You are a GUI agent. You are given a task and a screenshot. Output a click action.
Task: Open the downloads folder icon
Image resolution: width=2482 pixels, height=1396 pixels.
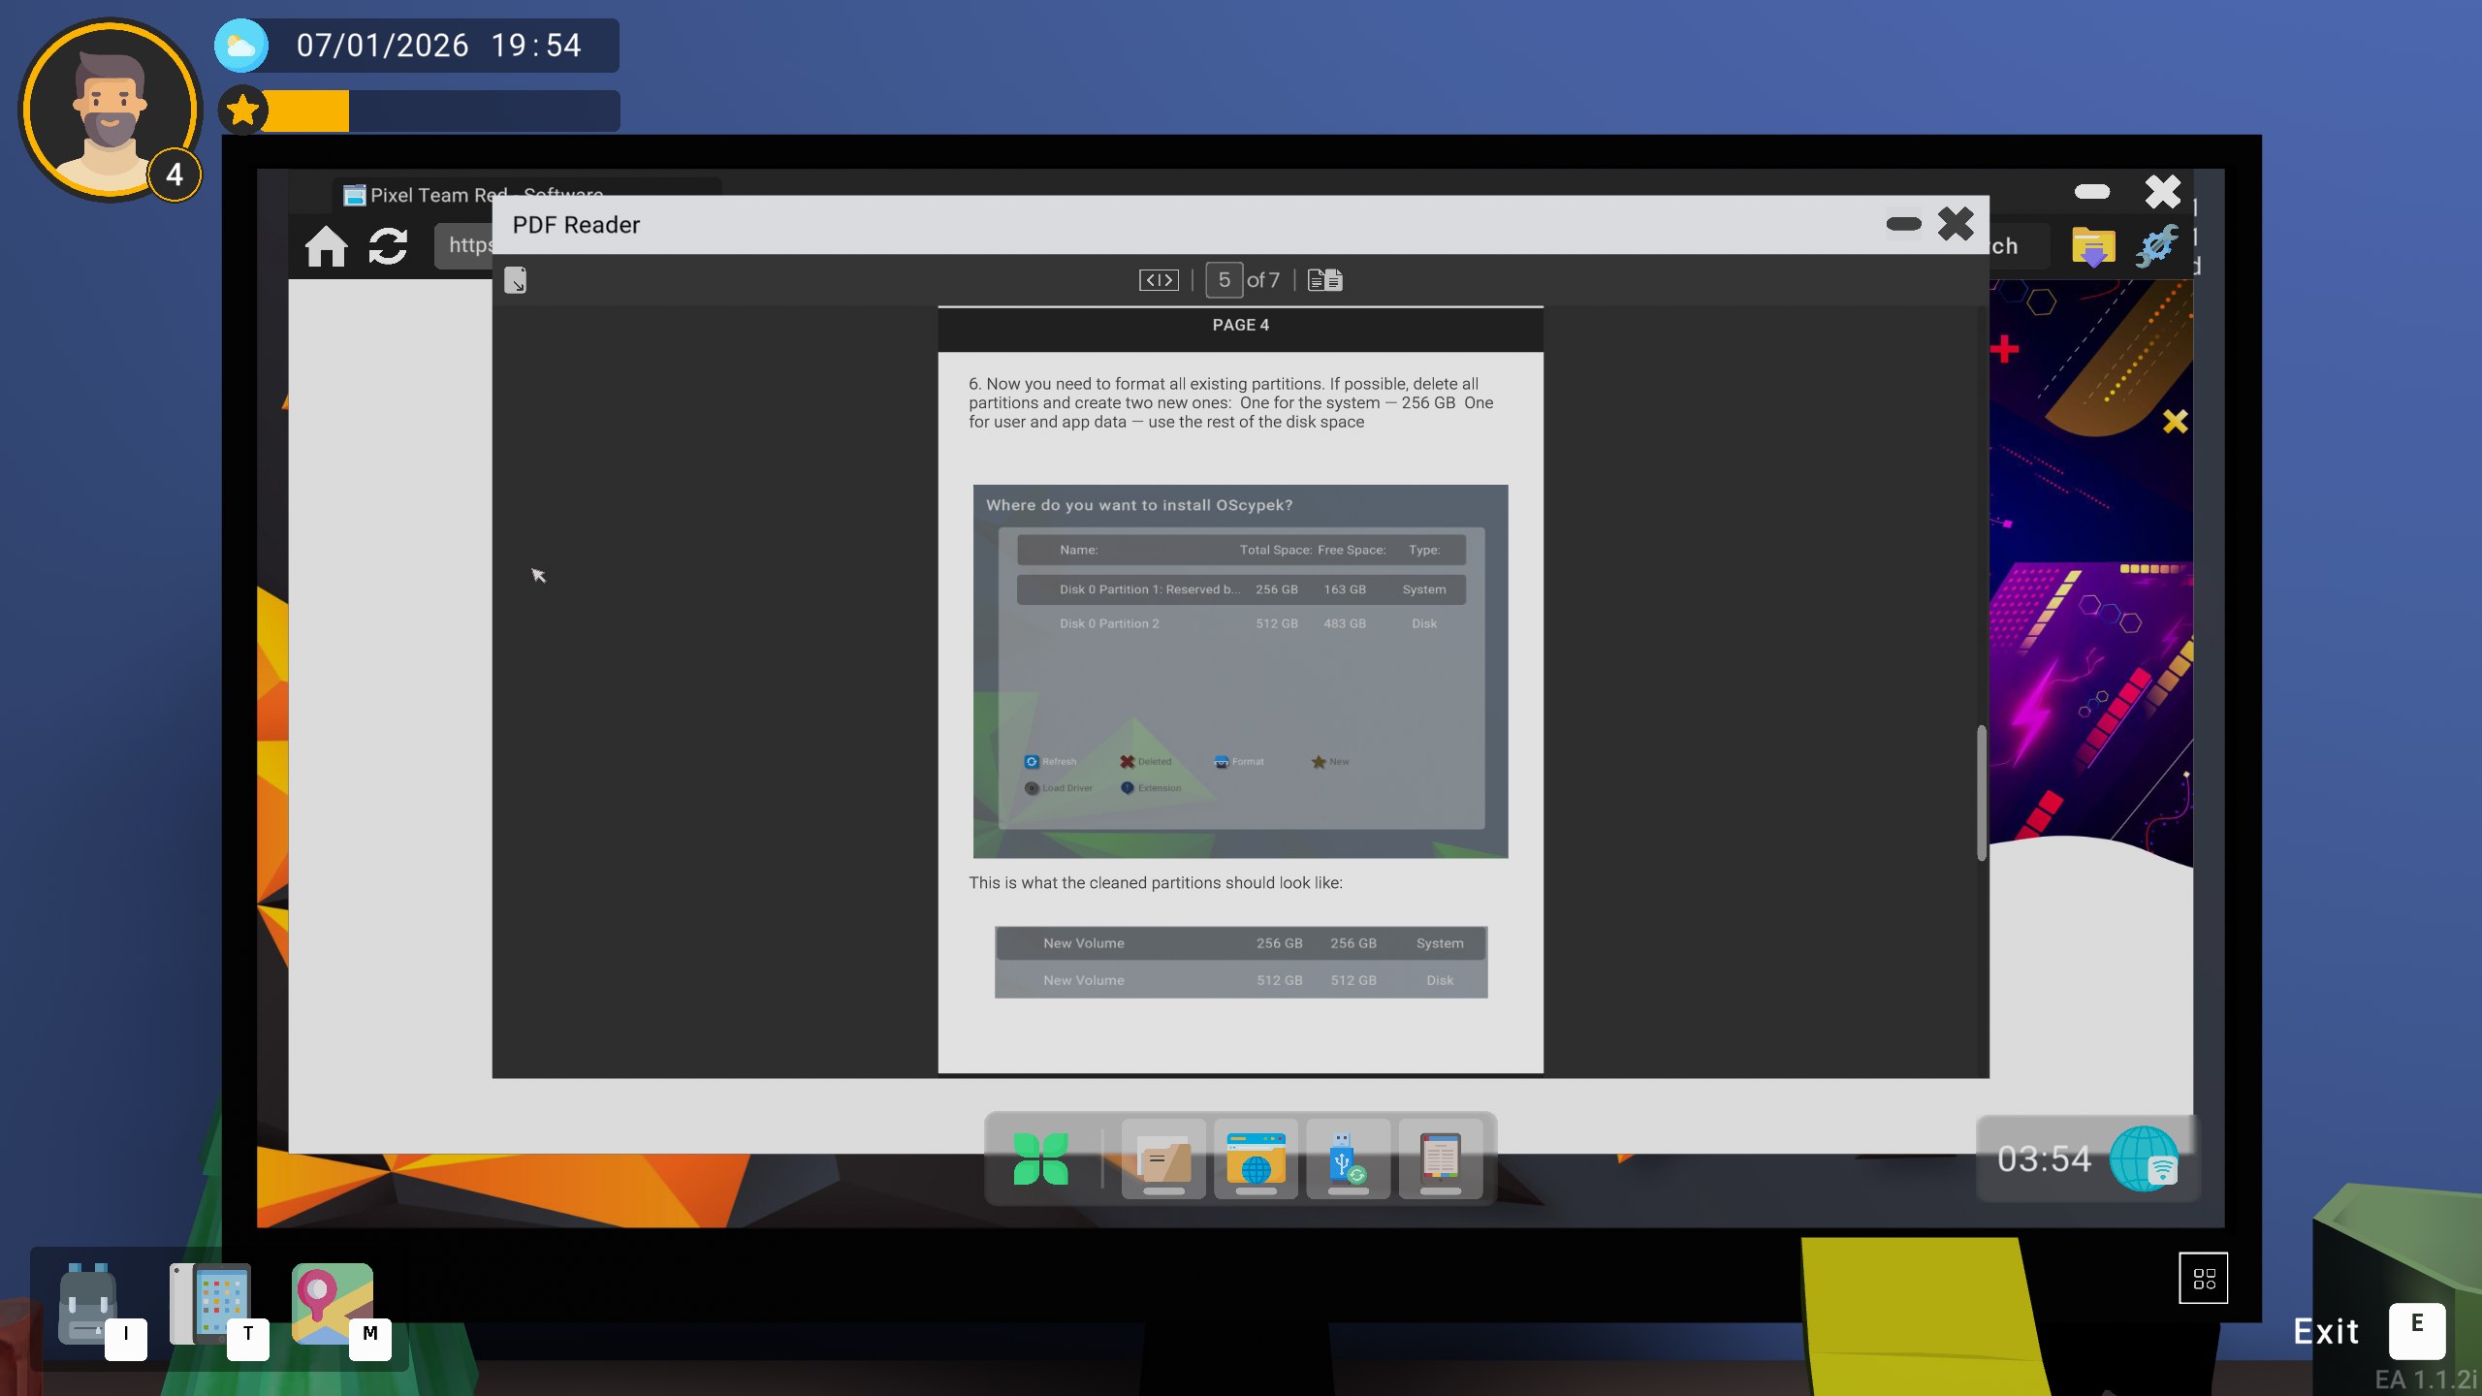(x=2093, y=246)
